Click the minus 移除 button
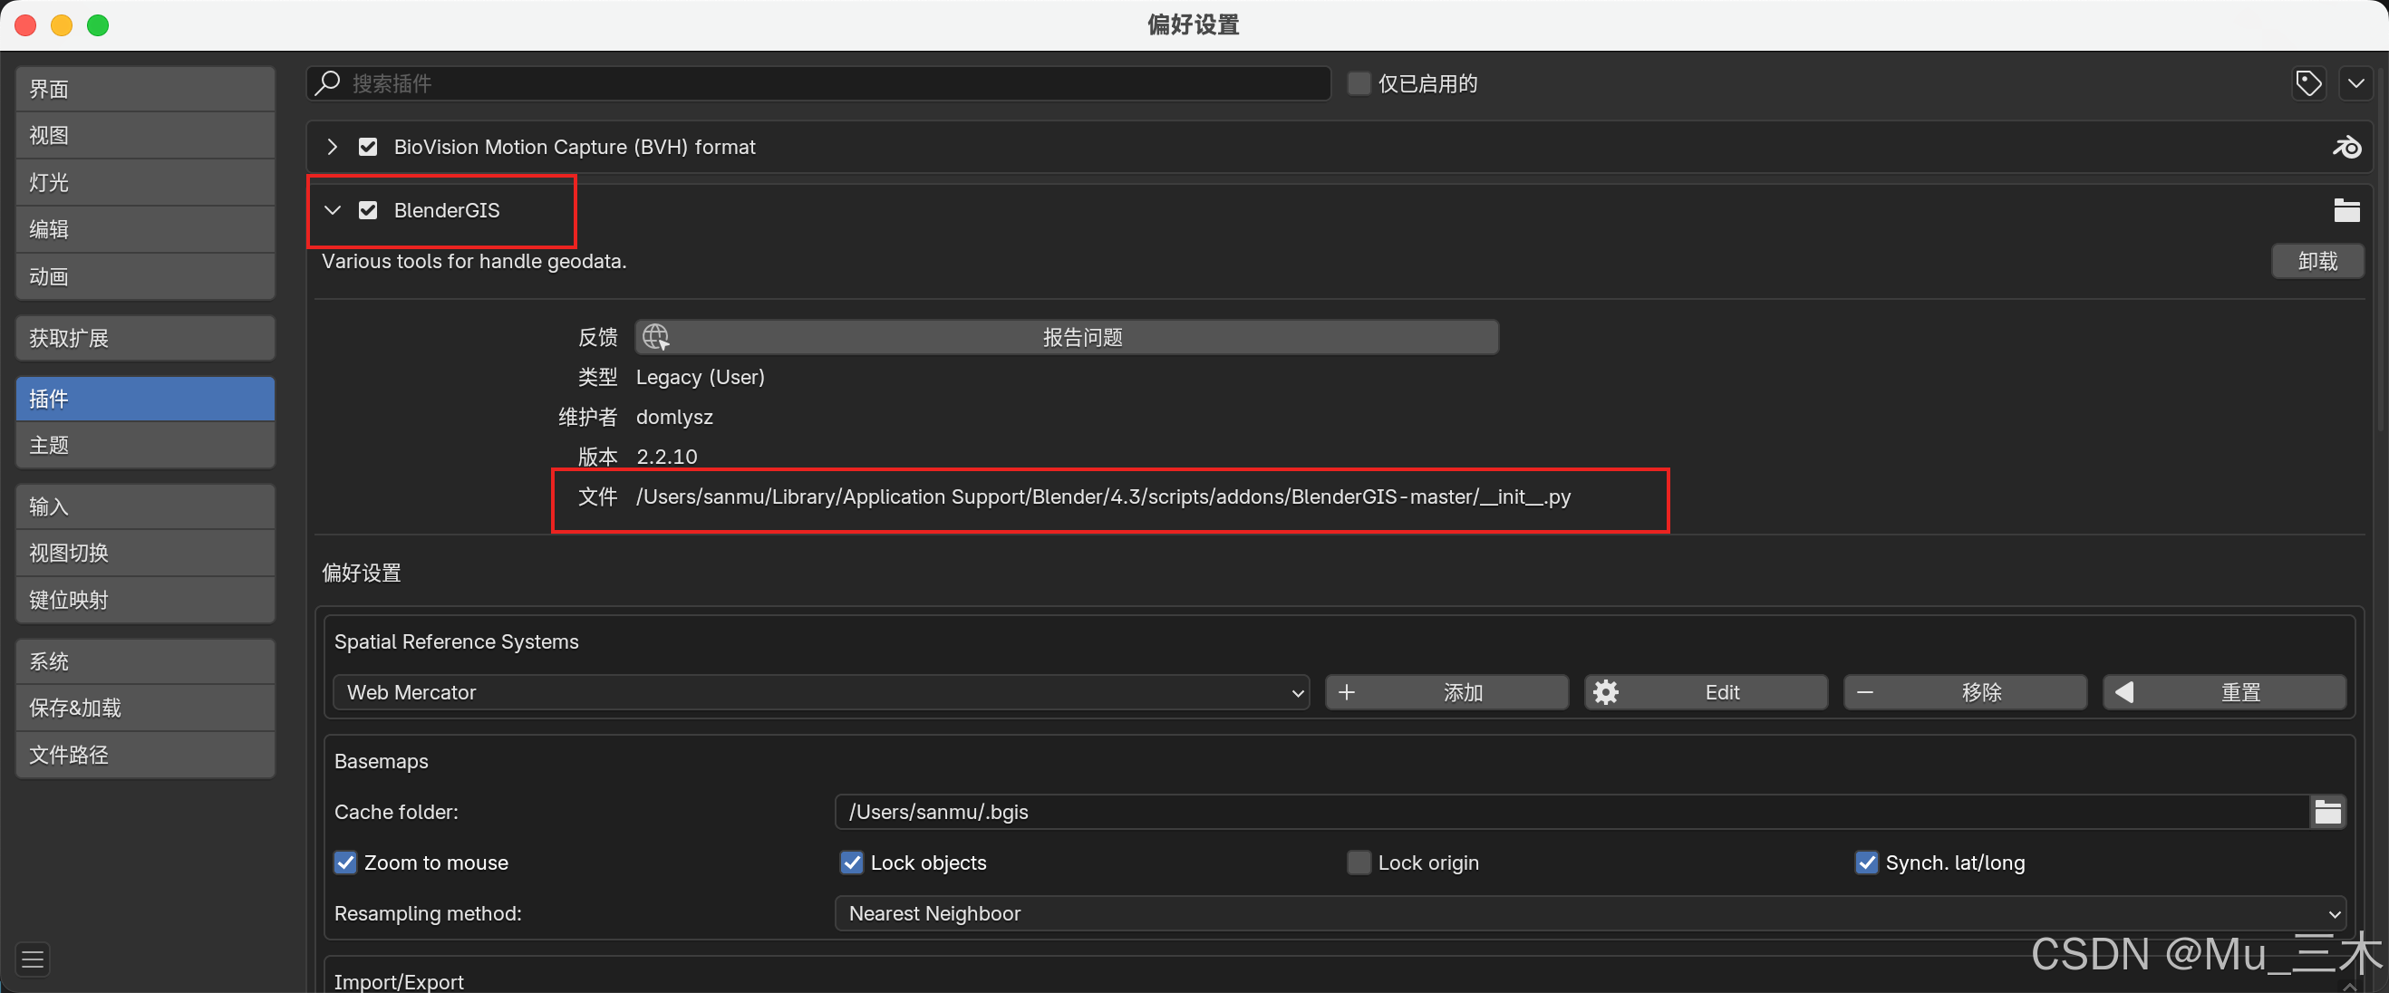 [1964, 692]
